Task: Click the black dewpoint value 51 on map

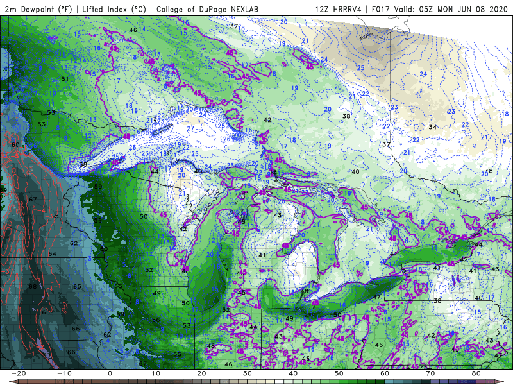Action: [65, 78]
